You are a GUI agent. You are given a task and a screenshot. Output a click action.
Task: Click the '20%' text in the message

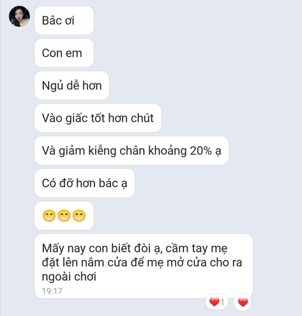tap(201, 151)
